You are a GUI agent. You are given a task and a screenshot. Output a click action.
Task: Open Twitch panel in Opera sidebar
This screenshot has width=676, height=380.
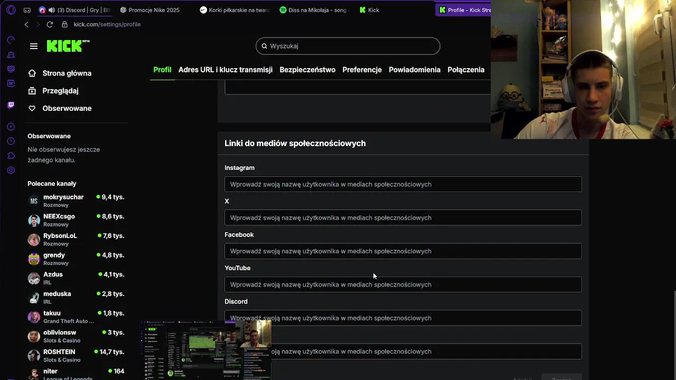click(x=11, y=105)
